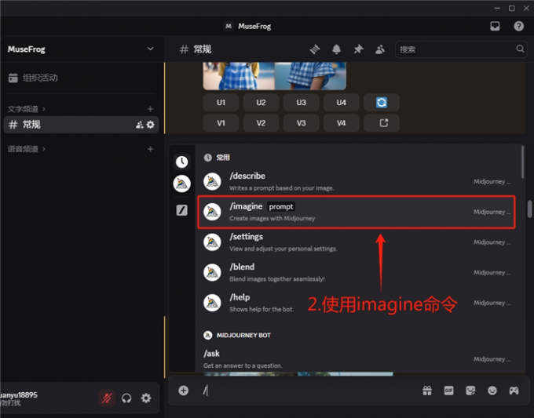Toggle microphone mute button
The width and height of the screenshot is (534, 418).
pos(107,398)
